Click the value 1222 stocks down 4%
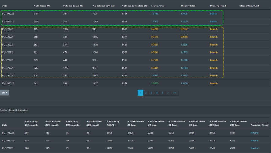This screenshot has width=271, height=153. coord(66,68)
